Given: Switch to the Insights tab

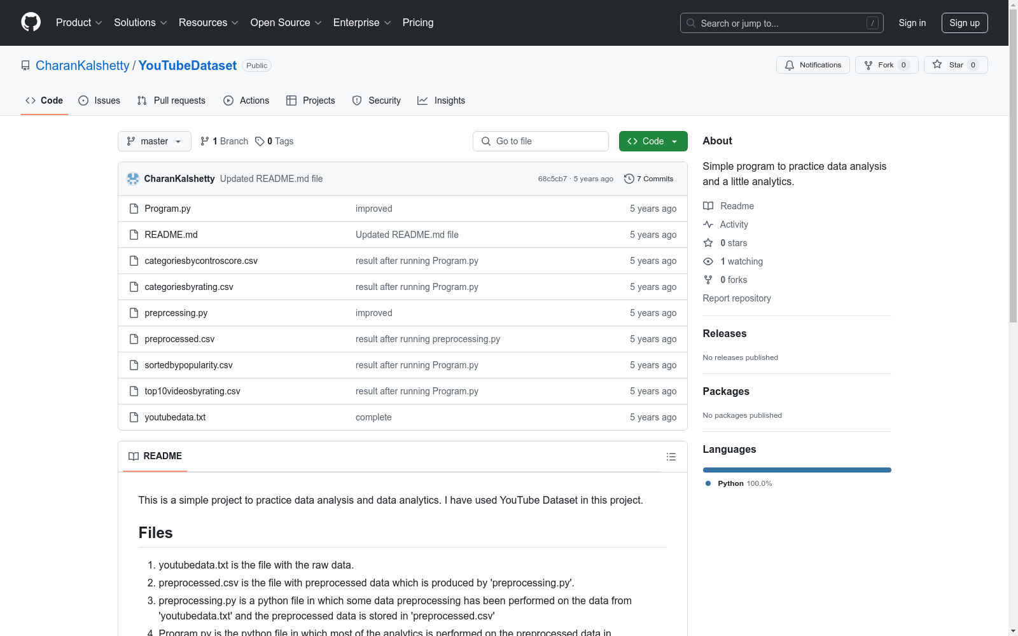Looking at the screenshot, I should (x=442, y=100).
